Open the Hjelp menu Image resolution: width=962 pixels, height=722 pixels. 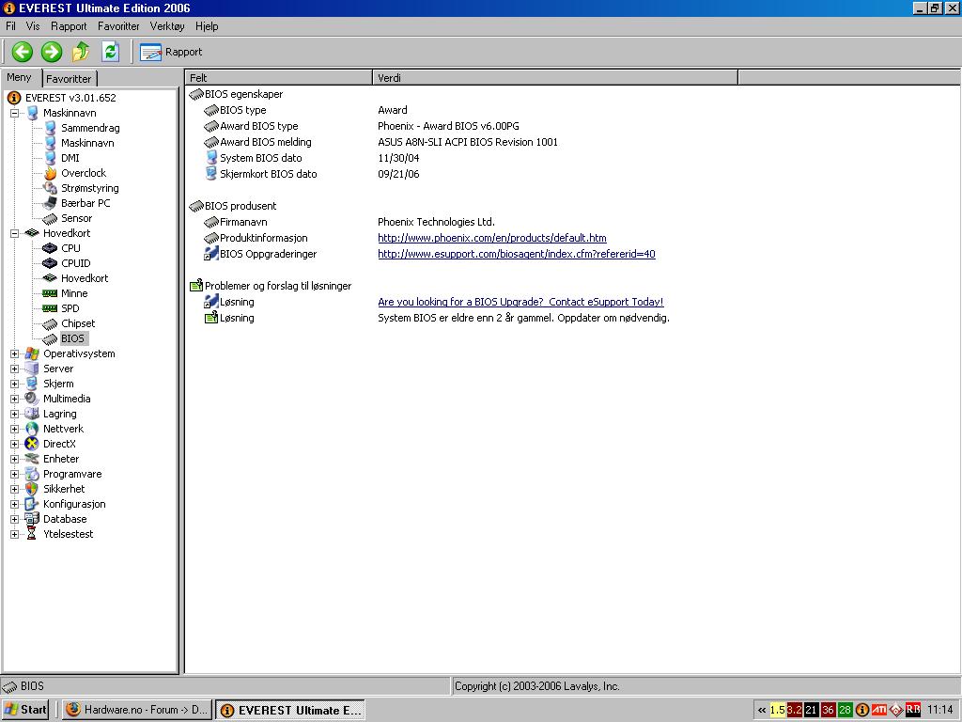tap(207, 26)
